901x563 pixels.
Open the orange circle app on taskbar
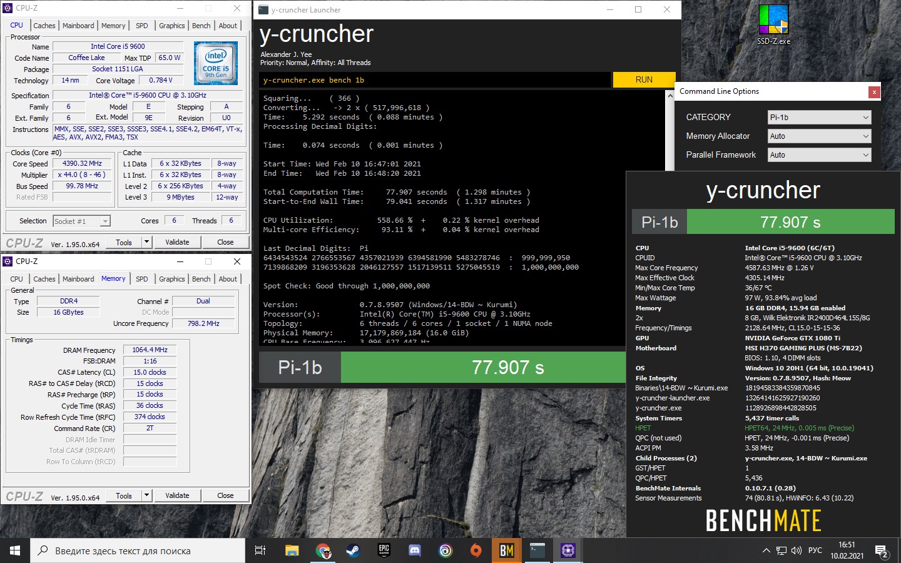click(476, 550)
